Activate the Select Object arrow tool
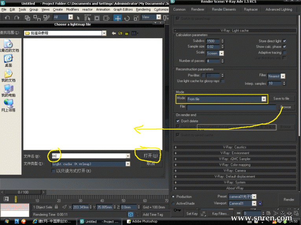 [78, 18]
